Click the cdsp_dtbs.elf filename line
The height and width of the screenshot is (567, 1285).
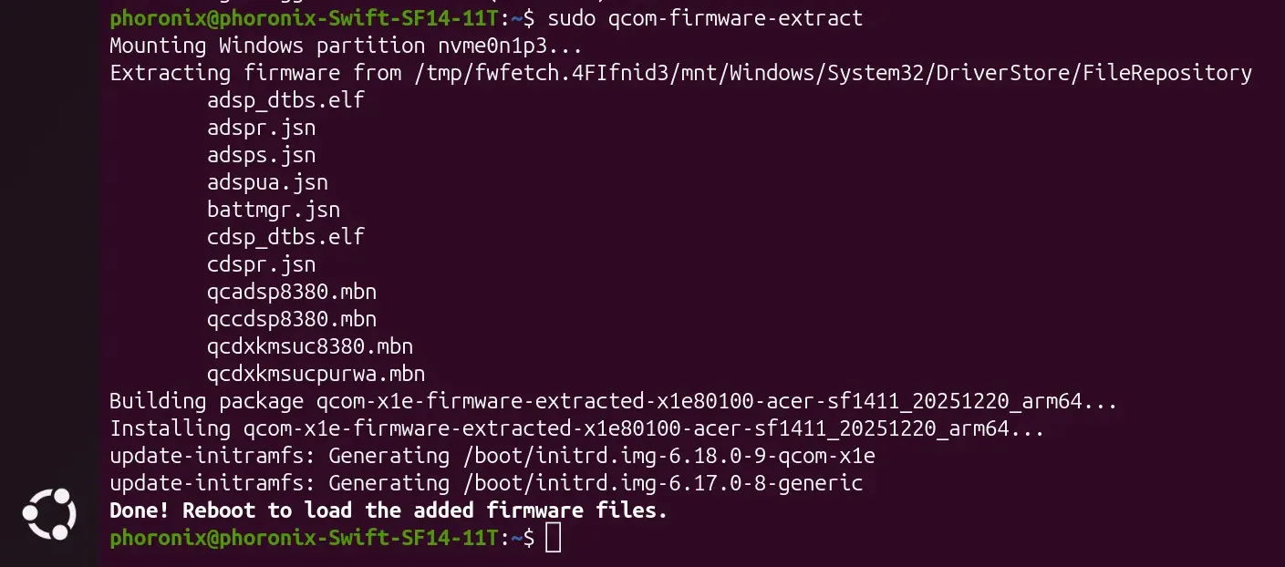(285, 237)
